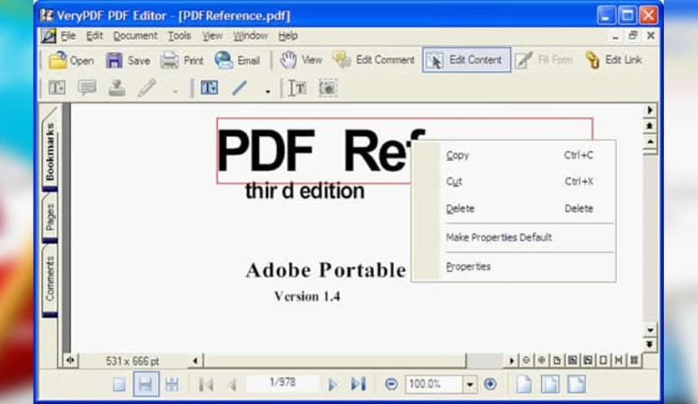This screenshot has width=698, height=404.
Task: Open Properties from the context menu
Action: 514,266
